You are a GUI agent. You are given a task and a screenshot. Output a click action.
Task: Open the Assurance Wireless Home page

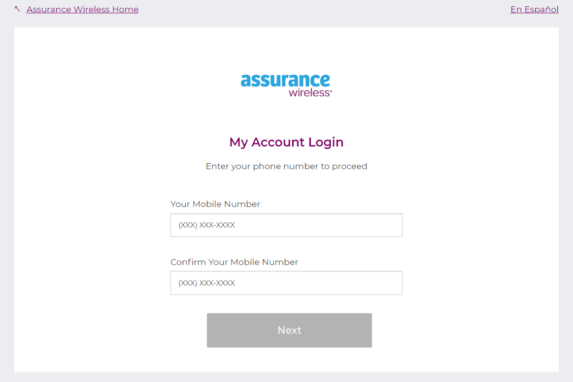(82, 9)
